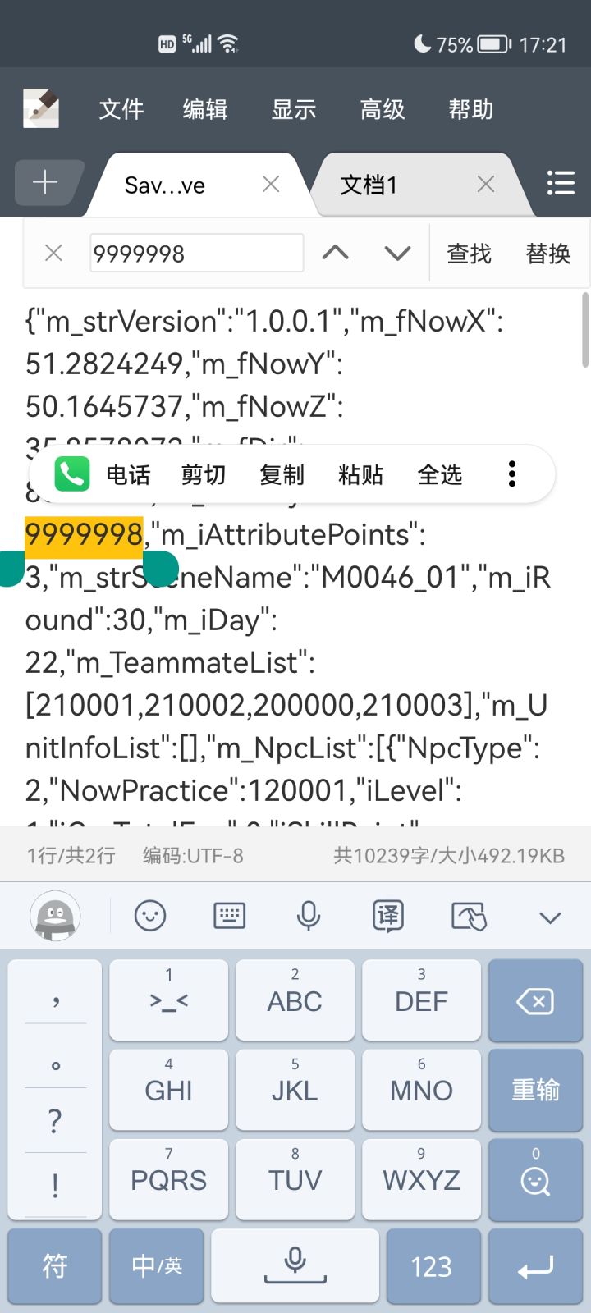
Task: Open the translate tool on keyboard bar
Action: coord(387,916)
